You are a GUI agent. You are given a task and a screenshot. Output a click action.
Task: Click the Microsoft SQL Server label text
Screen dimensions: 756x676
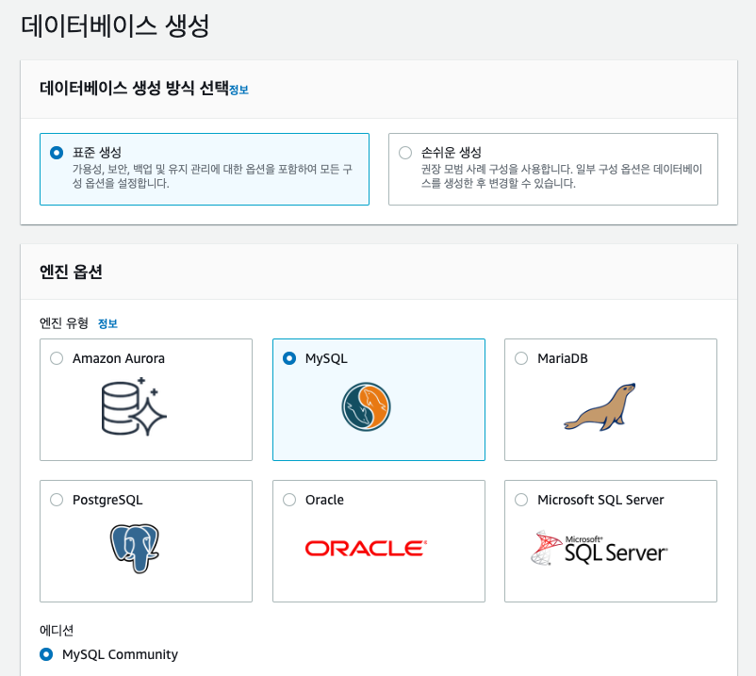600,500
